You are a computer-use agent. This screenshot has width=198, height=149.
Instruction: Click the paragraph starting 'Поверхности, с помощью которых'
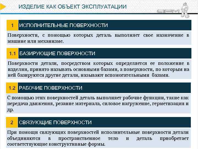98,38
